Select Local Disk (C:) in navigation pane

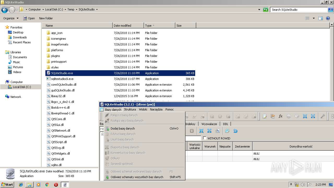22,87
